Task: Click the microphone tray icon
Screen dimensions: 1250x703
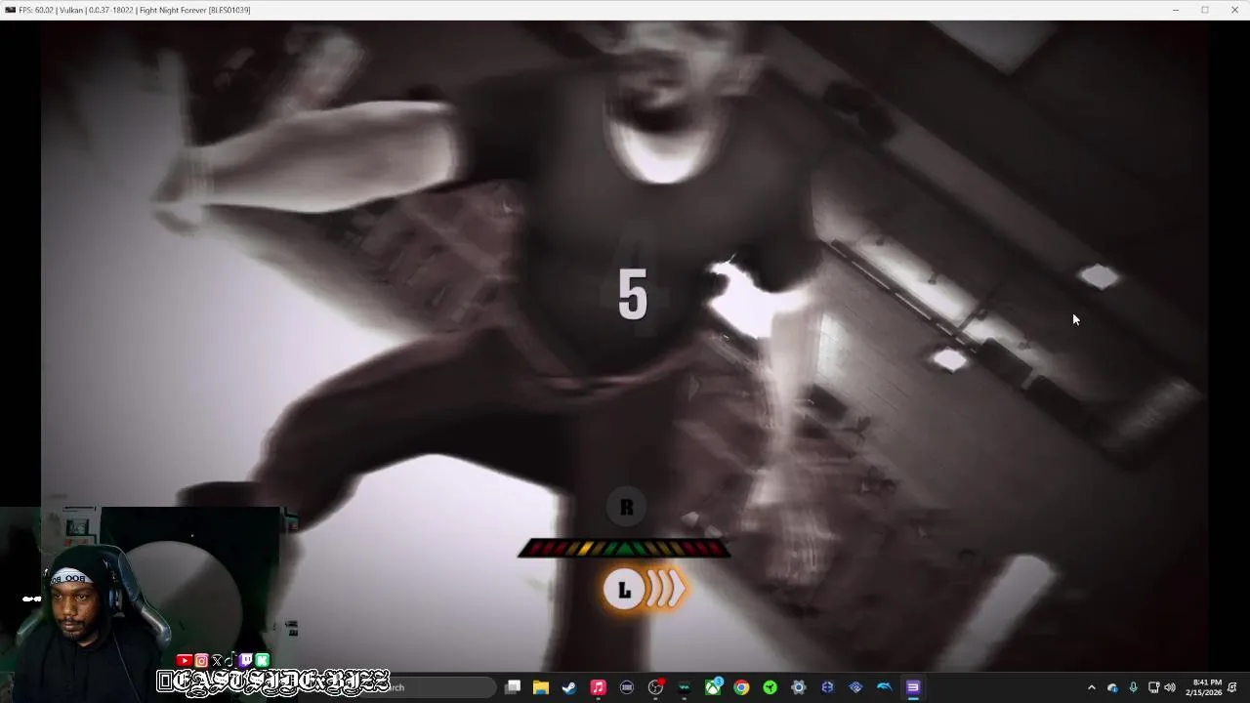Action: pos(1133,687)
